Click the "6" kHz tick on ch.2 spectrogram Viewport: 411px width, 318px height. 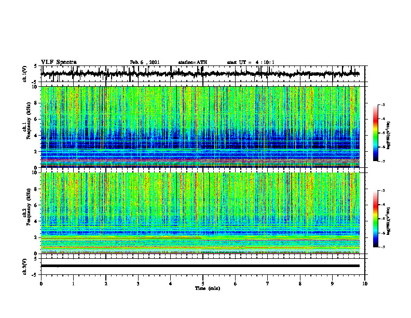(x=36, y=205)
